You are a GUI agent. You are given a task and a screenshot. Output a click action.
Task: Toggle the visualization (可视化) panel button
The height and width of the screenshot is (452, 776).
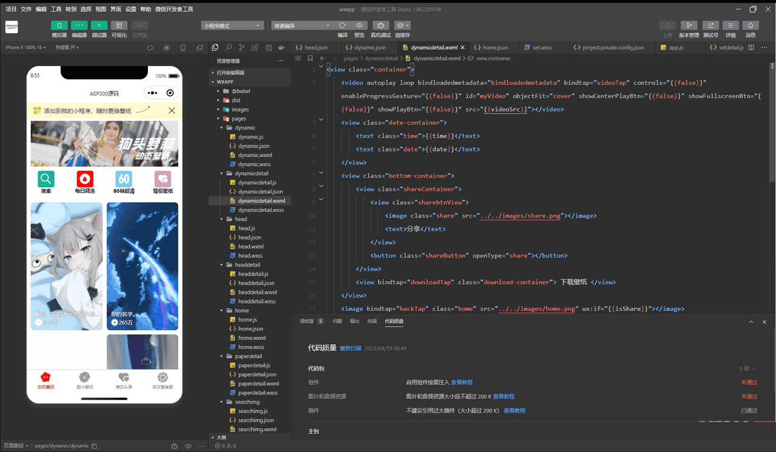pyautogui.click(x=119, y=25)
